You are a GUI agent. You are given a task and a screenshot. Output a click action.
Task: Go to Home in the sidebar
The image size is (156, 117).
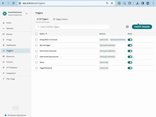pos(16,23)
